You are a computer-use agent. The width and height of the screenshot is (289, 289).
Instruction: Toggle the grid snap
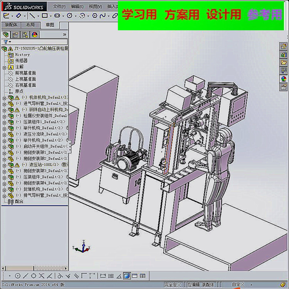pyautogui.click(x=111, y=276)
